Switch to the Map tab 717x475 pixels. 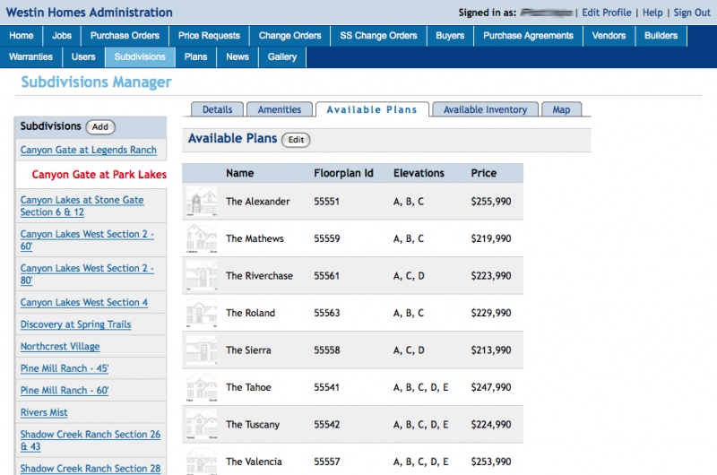coord(561,109)
